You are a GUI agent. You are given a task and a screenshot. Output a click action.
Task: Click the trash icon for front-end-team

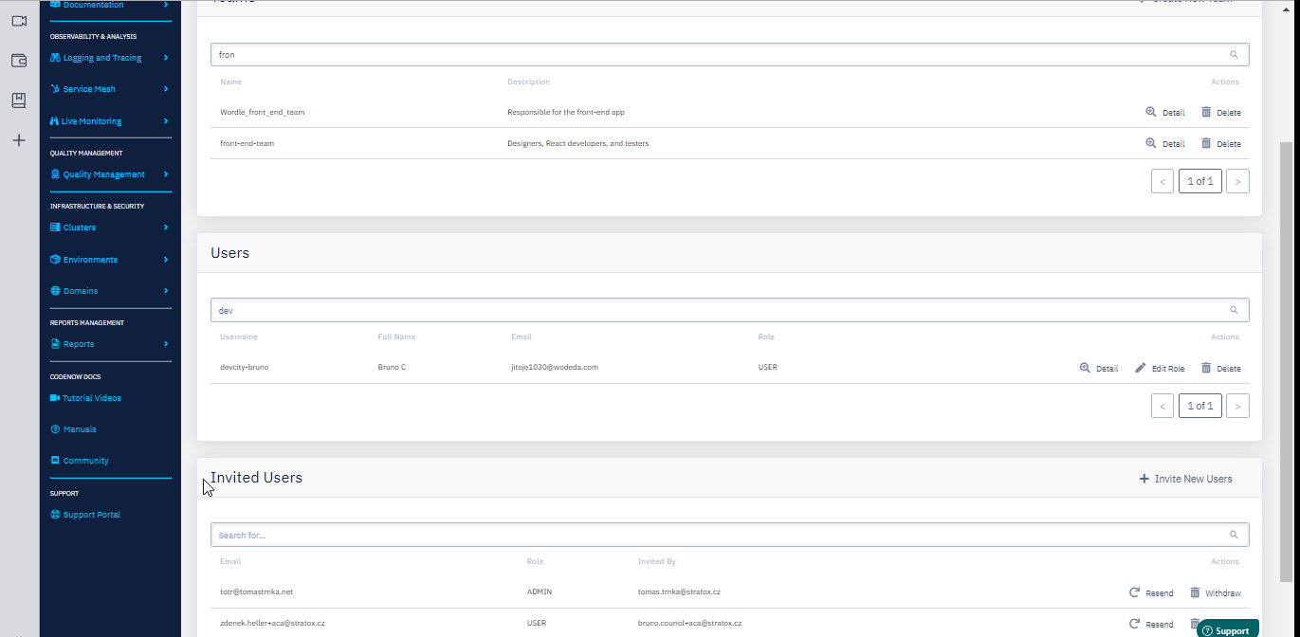click(x=1206, y=143)
